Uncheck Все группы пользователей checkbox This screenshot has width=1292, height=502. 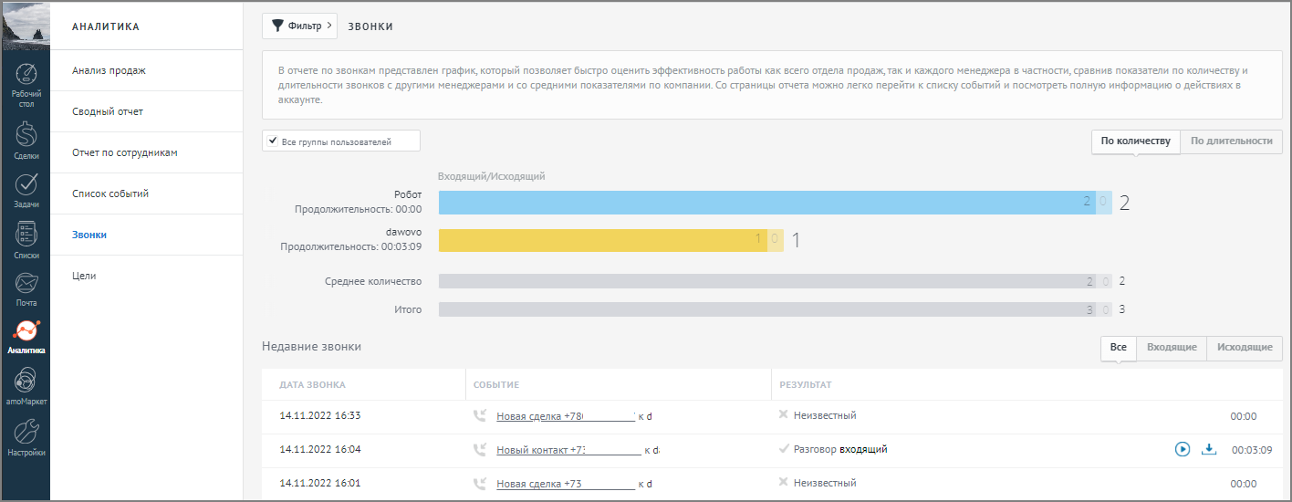pyautogui.click(x=273, y=141)
